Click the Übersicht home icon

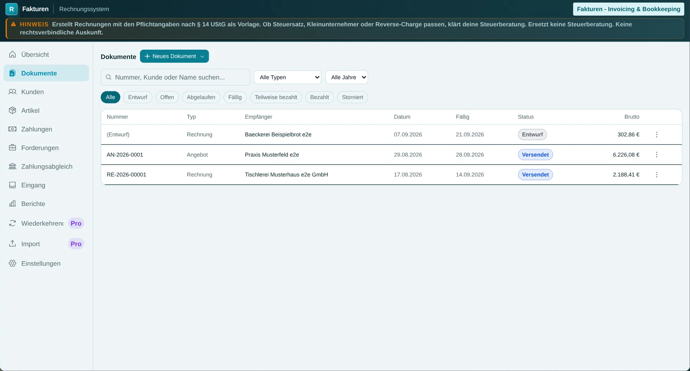[x=13, y=54]
